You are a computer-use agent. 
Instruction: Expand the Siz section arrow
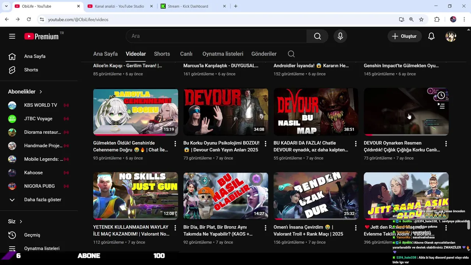coord(21,222)
